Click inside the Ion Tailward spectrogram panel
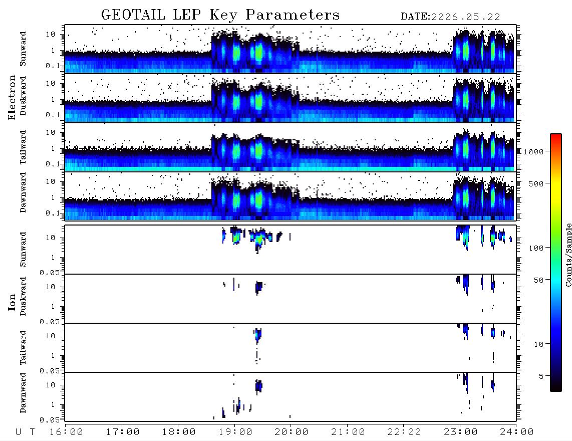Viewport: 572px width, 441px height. click(x=291, y=348)
